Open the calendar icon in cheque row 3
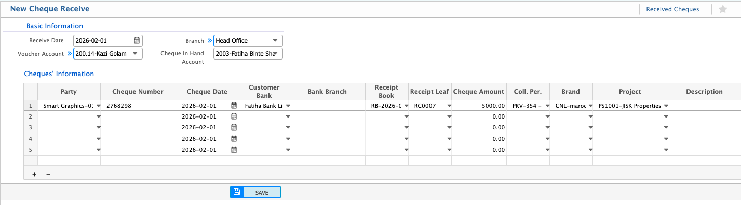 [x=234, y=127]
